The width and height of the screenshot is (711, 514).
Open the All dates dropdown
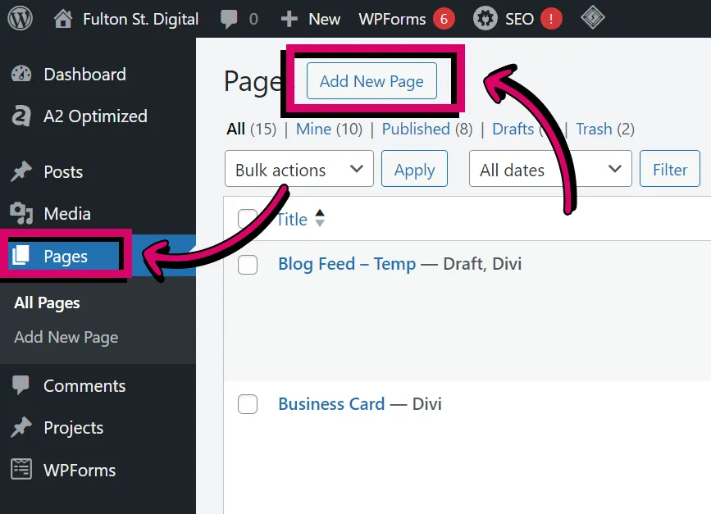(x=549, y=169)
